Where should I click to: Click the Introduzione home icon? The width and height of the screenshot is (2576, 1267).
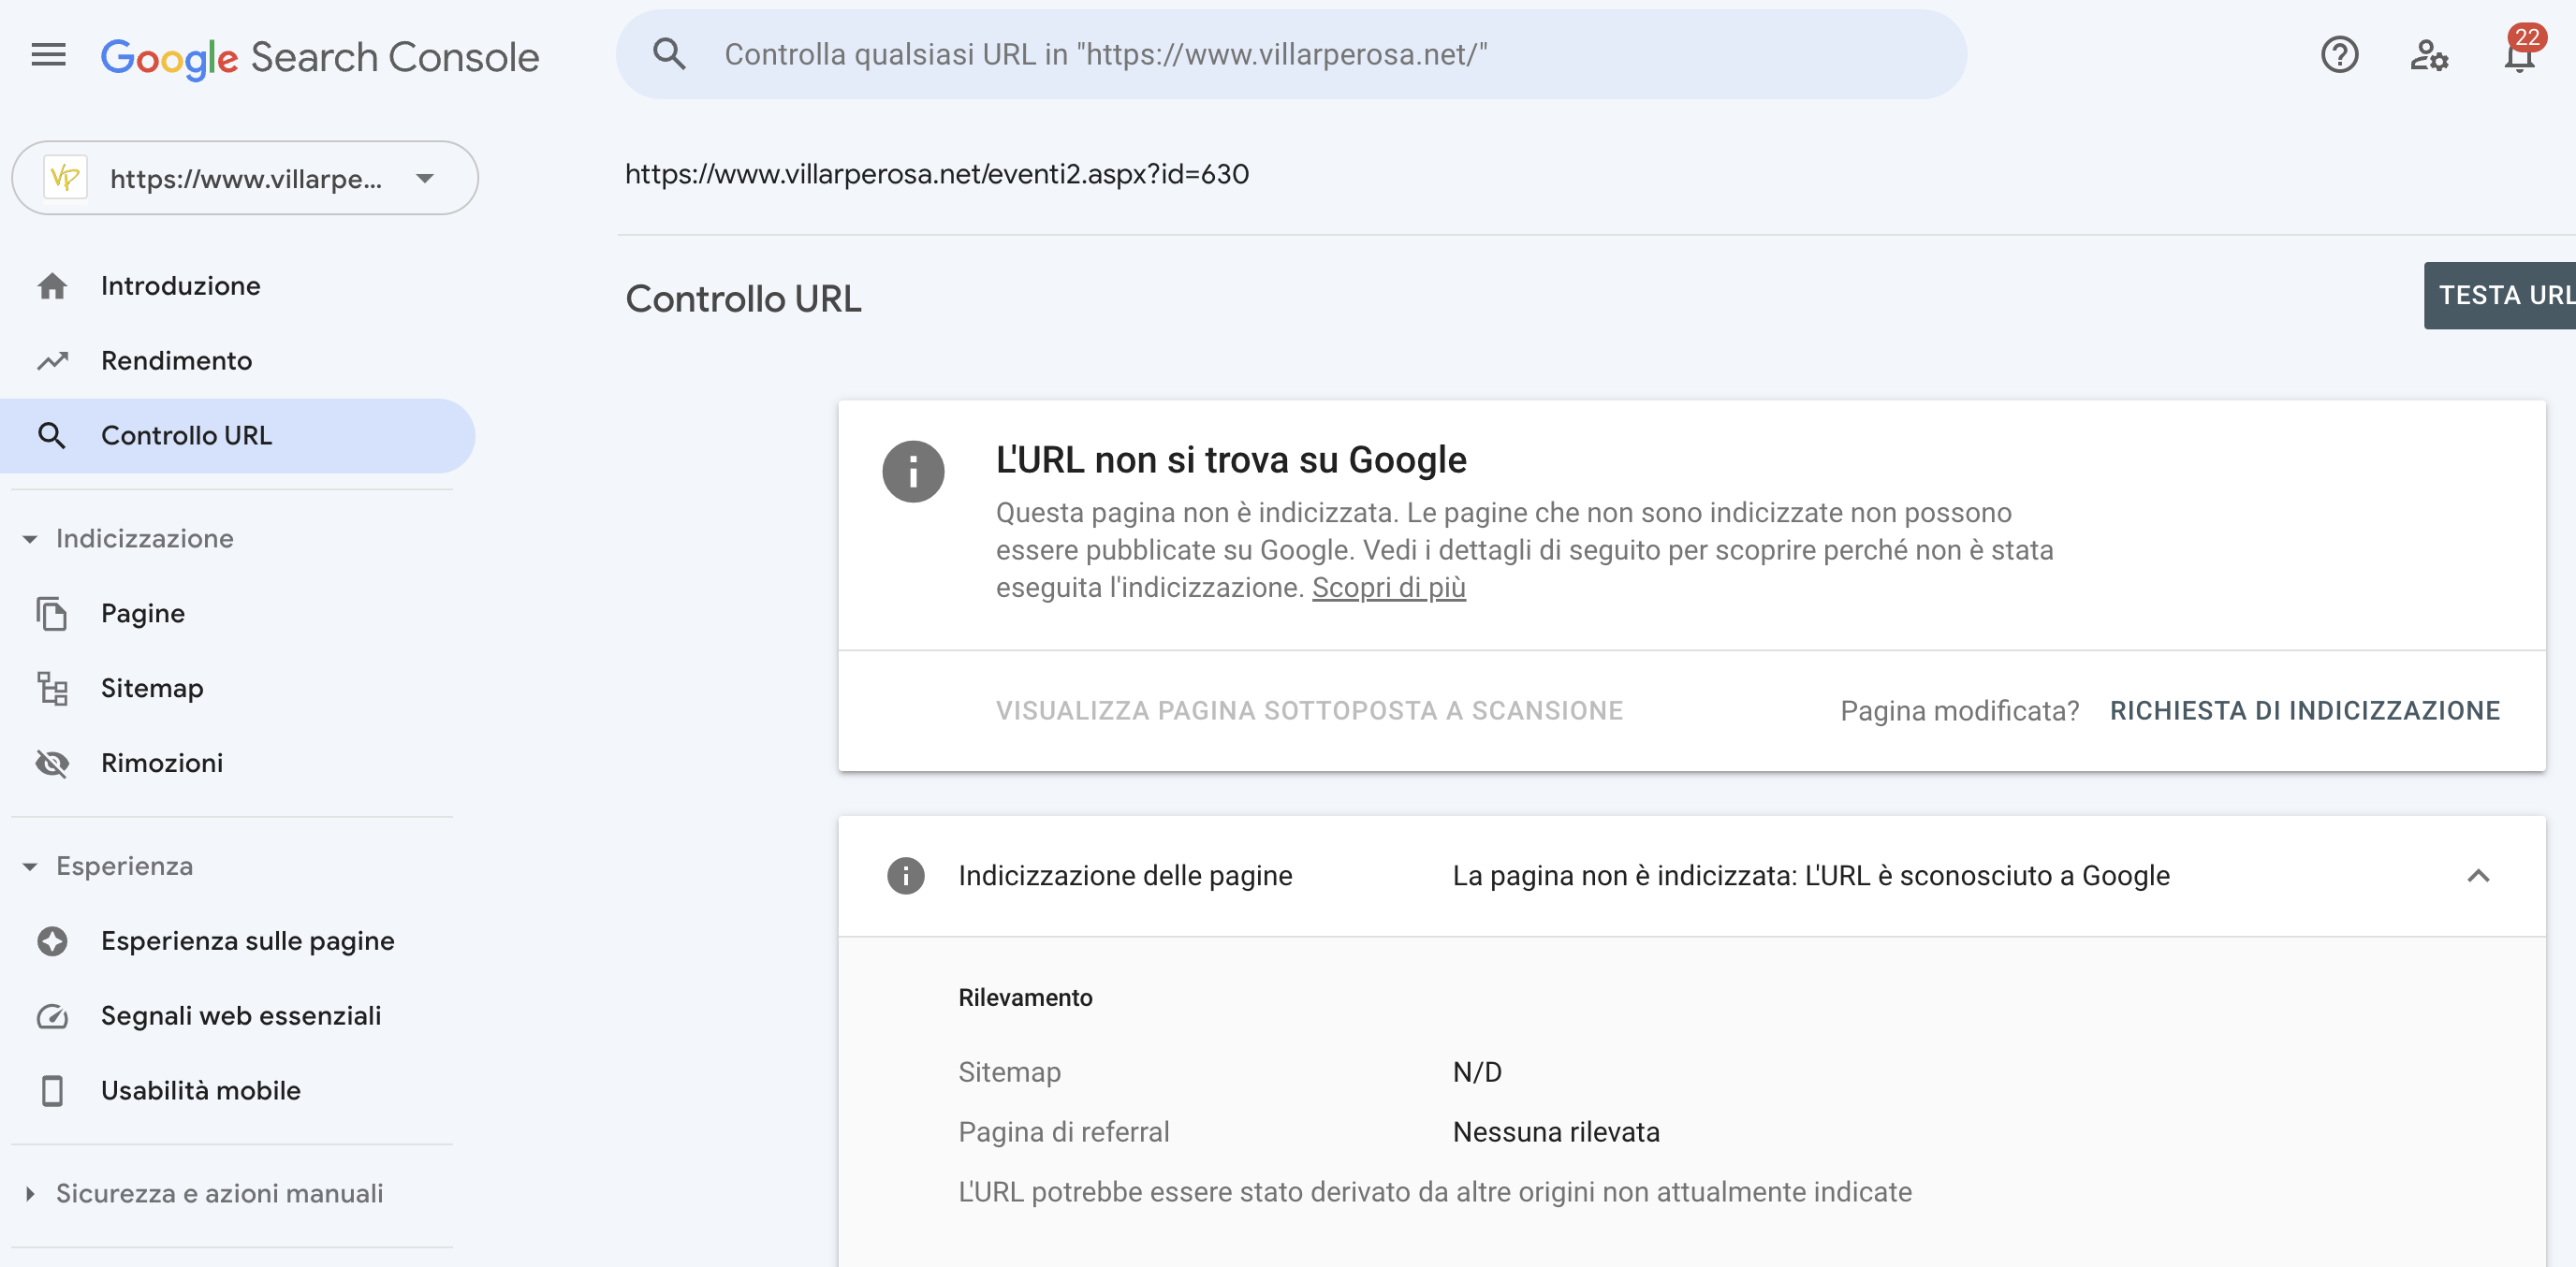52,286
